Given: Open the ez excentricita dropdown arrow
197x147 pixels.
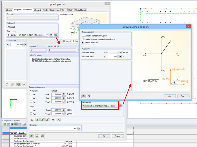Looking at the screenshot, I should [21, 45].
